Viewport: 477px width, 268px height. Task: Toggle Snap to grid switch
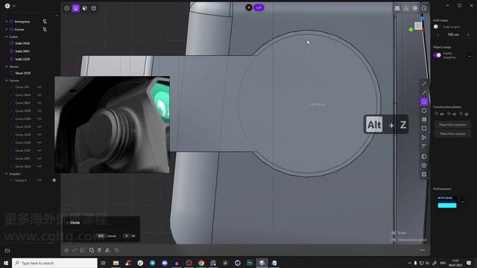(x=437, y=27)
